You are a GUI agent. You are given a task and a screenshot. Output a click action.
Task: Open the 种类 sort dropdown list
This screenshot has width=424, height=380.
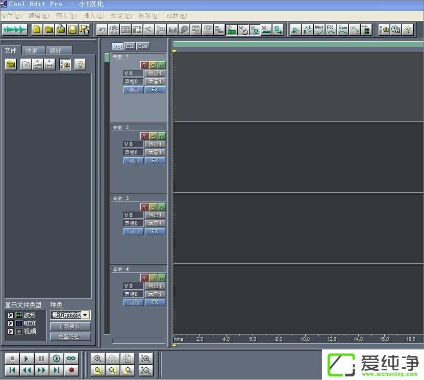(85, 315)
